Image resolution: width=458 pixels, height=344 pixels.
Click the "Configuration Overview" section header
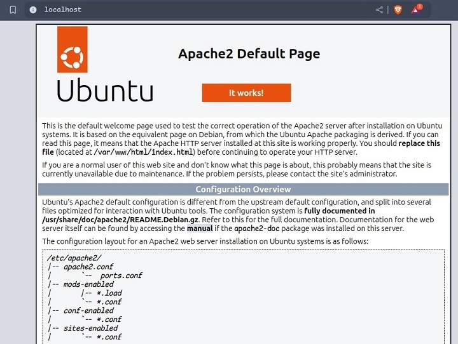(x=243, y=189)
